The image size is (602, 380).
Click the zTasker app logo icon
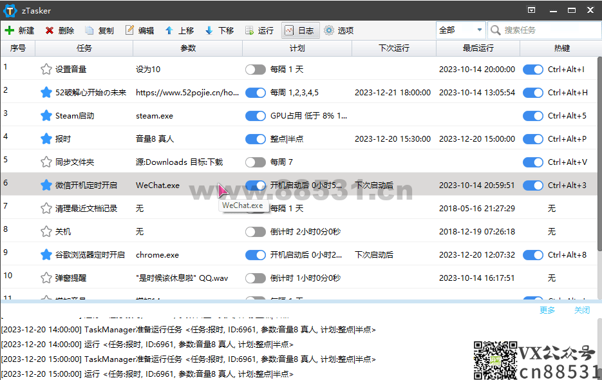(x=10, y=10)
